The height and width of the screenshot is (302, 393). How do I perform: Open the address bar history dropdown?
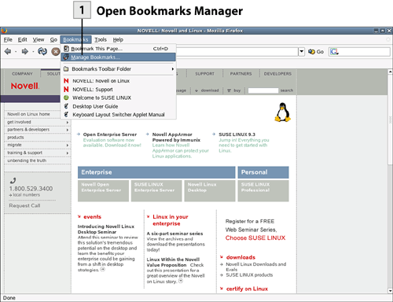(x=302, y=51)
